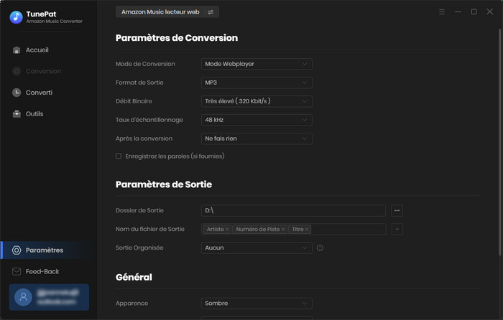Viewport: 503px width, 320px height.
Task: Delete the Titre tag from filename
Action: pyautogui.click(x=307, y=230)
